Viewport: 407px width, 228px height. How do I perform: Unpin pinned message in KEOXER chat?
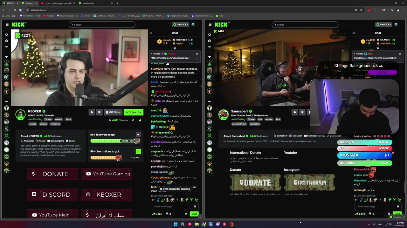(x=197, y=54)
